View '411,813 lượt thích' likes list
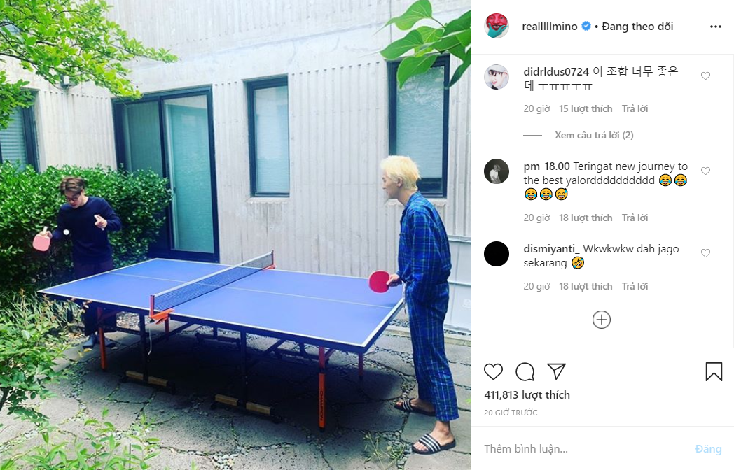734x470 pixels. point(527,395)
